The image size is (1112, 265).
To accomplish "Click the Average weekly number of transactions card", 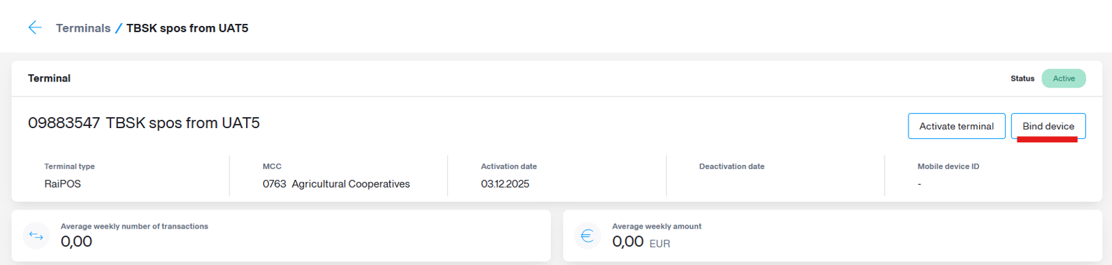I will coord(281,236).
